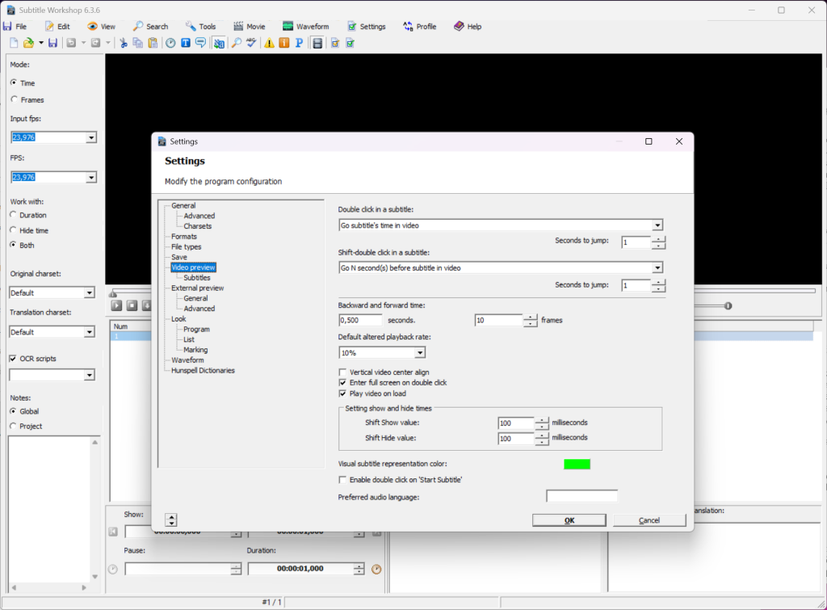Click the save floppy disk icon
This screenshot has width=827, height=610.
(x=52, y=44)
